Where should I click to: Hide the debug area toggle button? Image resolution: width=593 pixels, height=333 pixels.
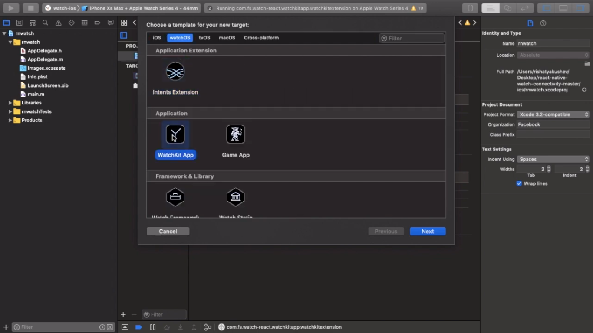(125, 327)
